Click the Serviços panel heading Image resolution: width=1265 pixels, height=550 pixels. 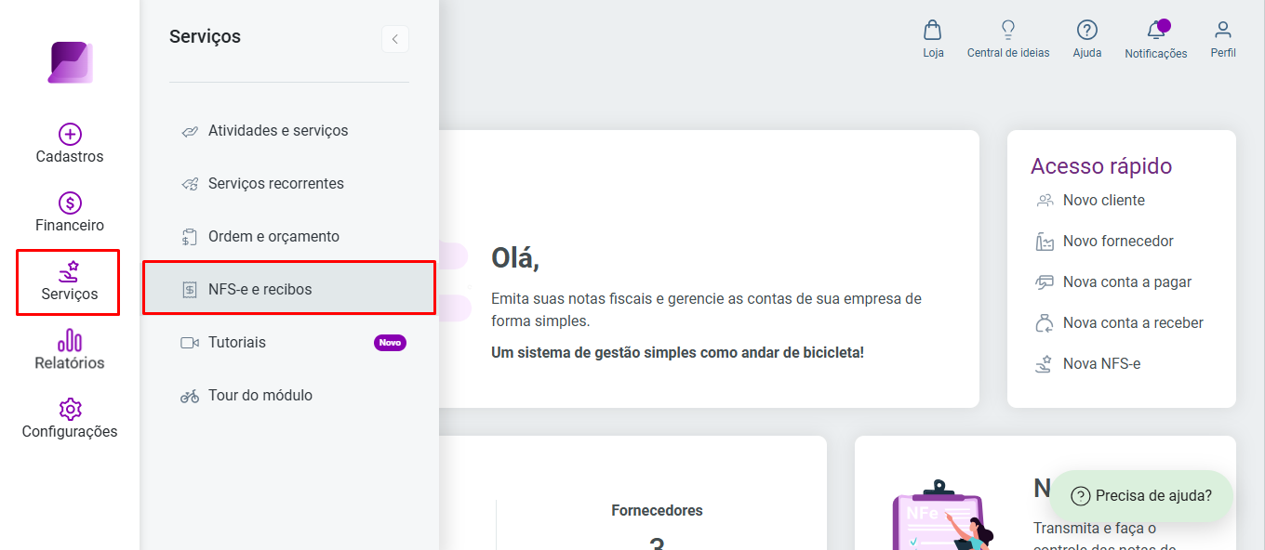pyautogui.click(x=205, y=37)
